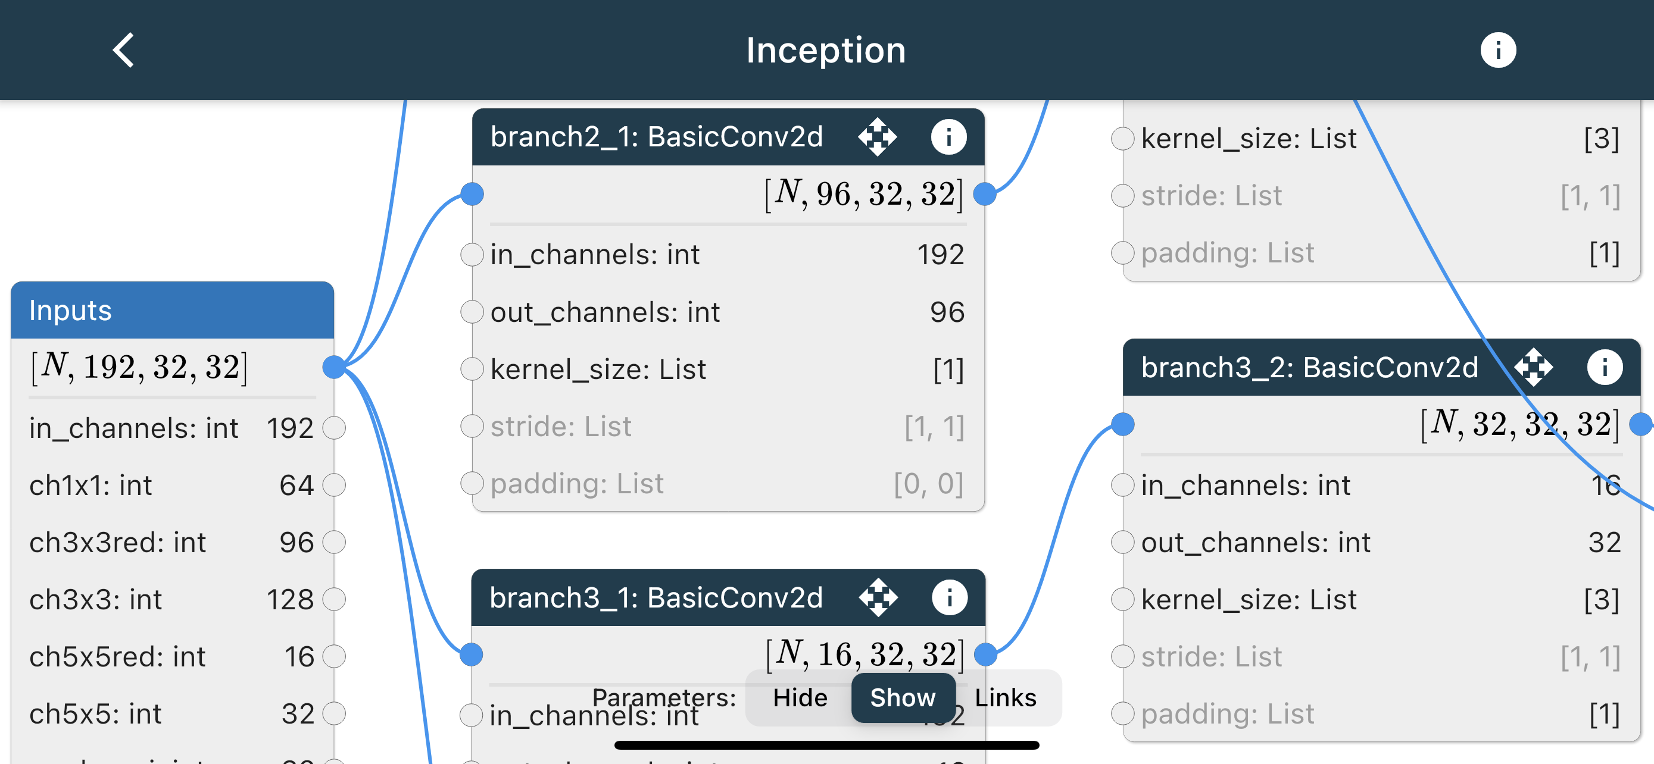Toggle Inputs in_channels 192 port
This screenshot has height=764, width=1654.
334,427
